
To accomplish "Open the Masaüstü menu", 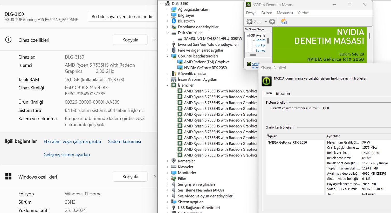I will (285, 13).
